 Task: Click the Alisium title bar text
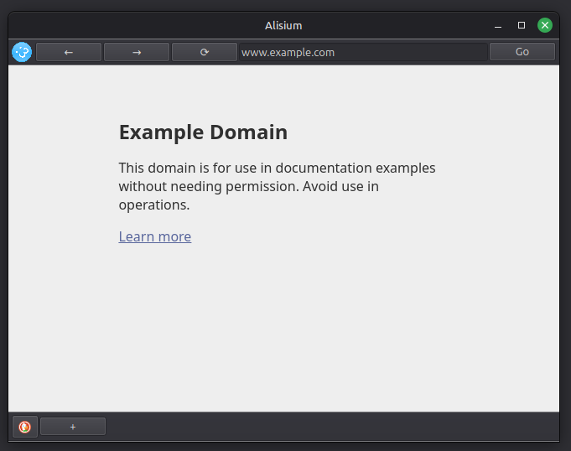pyautogui.click(x=283, y=26)
